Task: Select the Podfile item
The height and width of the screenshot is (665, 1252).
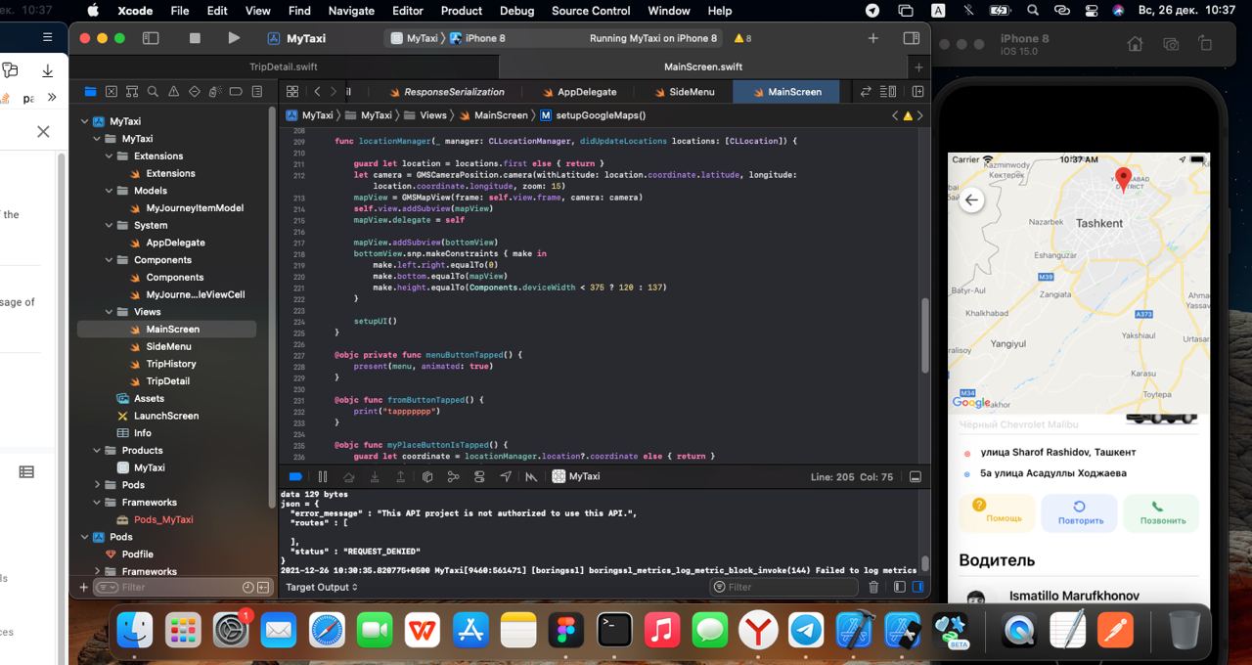Action: pos(137,554)
